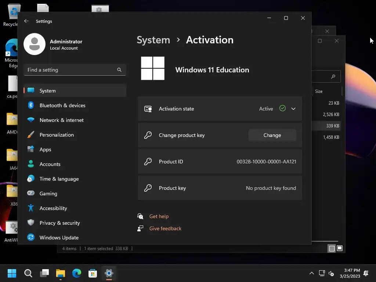Click the Settings gear on the taskbar
The image size is (376, 282).
click(109, 273)
